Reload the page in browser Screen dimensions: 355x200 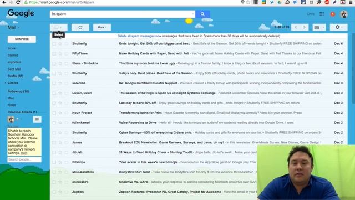tap(18, 2)
